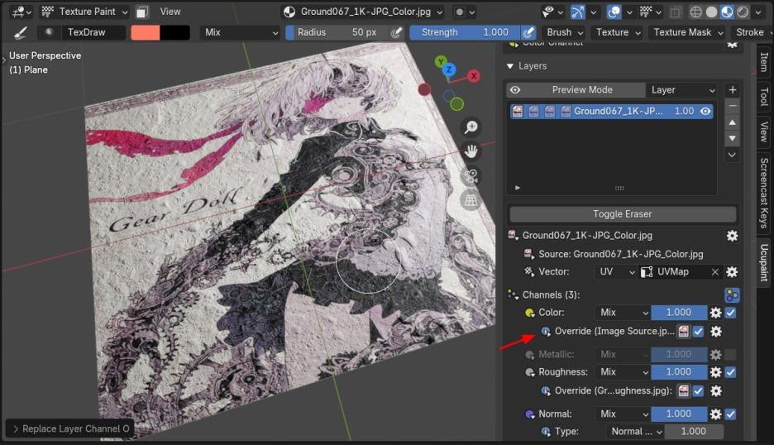
Task: Open the Texture Paint mode dropdown
Action: [x=84, y=12]
